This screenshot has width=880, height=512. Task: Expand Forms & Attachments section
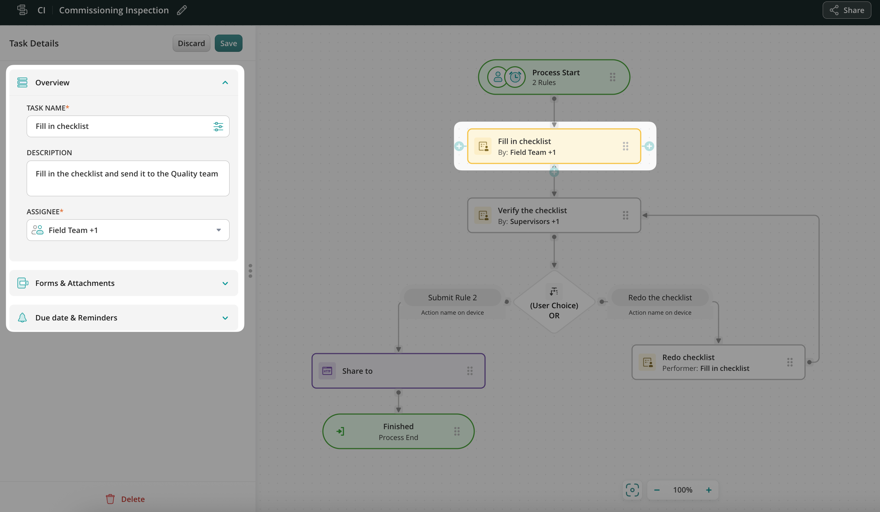(x=225, y=283)
